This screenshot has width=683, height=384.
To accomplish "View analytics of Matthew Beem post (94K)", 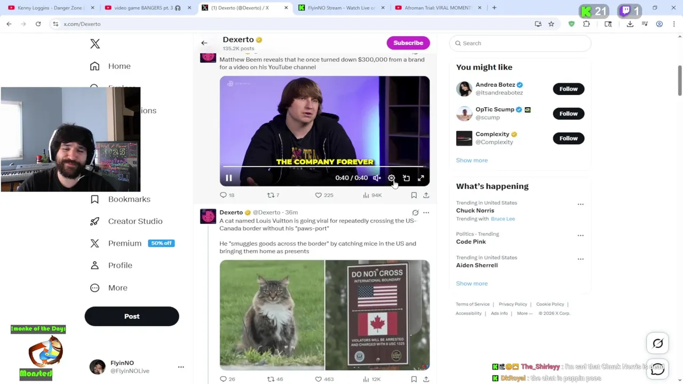I will tap(372, 195).
